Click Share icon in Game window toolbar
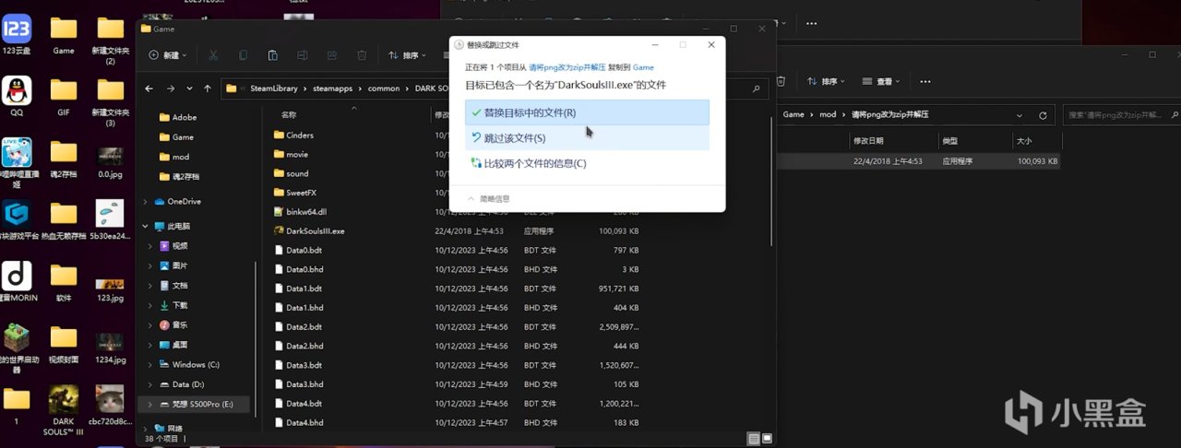The height and width of the screenshot is (448, 1181). tap(332, 55)
